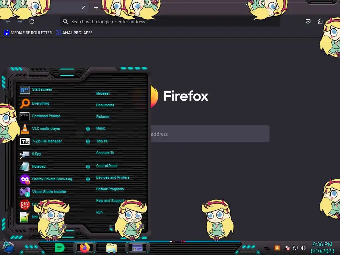The image size is (340, 255).
Task: Open volume control in tray
Action: (303, 248)
